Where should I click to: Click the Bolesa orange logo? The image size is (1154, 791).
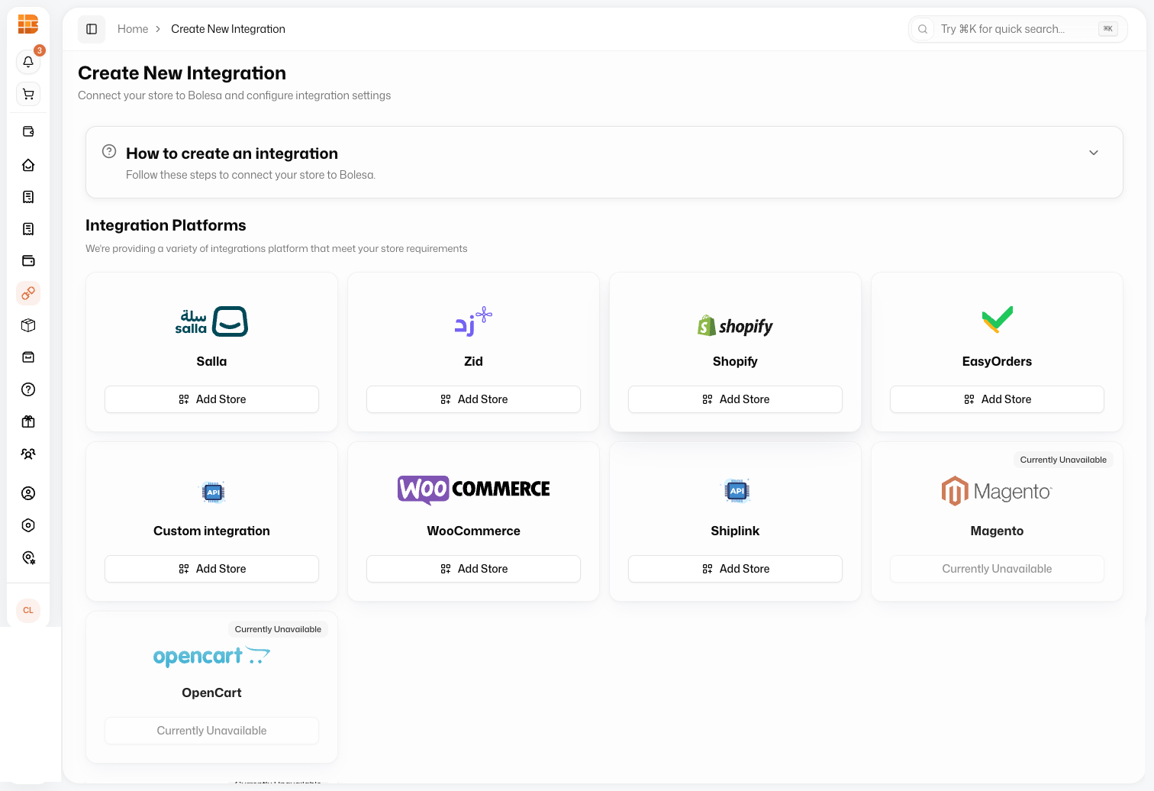pos(28,24)
